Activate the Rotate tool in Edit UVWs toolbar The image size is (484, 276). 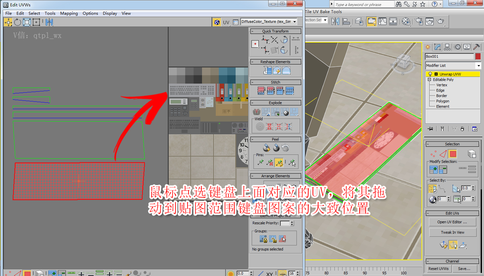(x=17, y=22)
